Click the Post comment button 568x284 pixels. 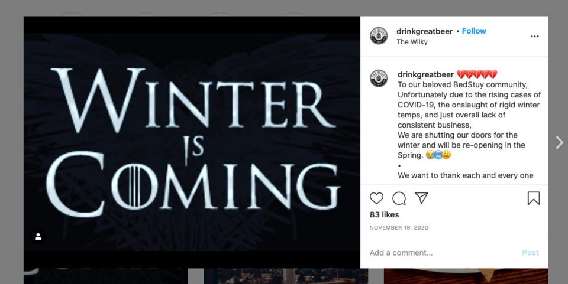coord(530,253)
